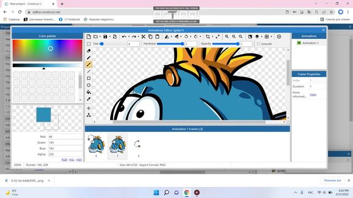The width and height of the screenshot is (353, 198).
Task: Click the rectangle select tool beside Size
Action: (89, 44)
